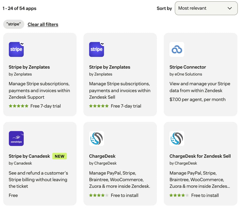Click Stripe icon on Zendesk Sell card

(x=97, y=49)
